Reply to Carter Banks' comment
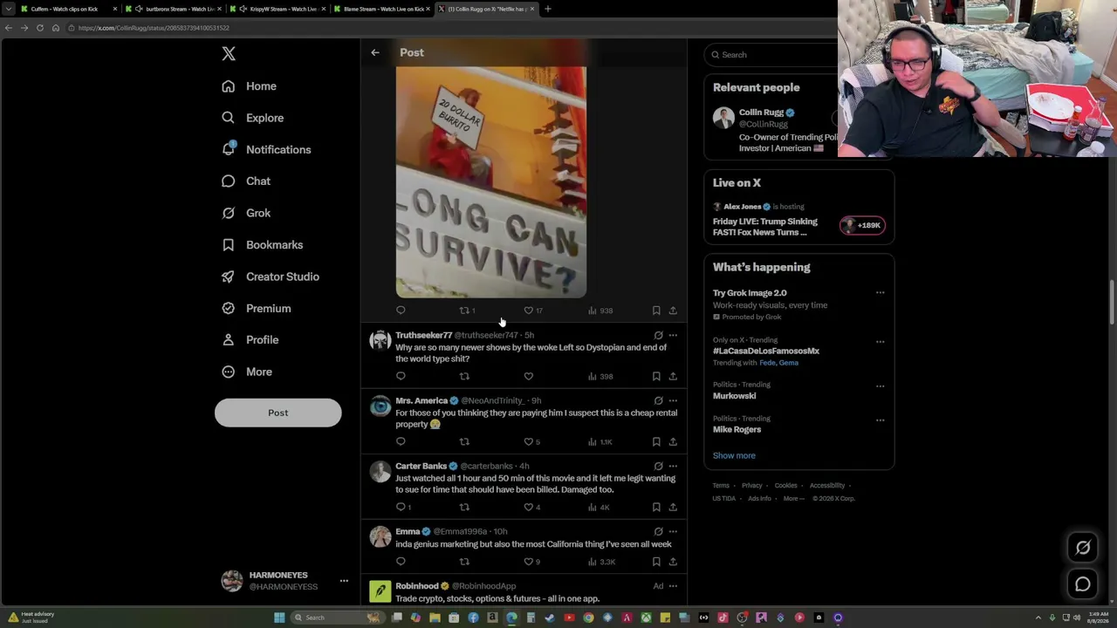 click(x=401, y=507)
